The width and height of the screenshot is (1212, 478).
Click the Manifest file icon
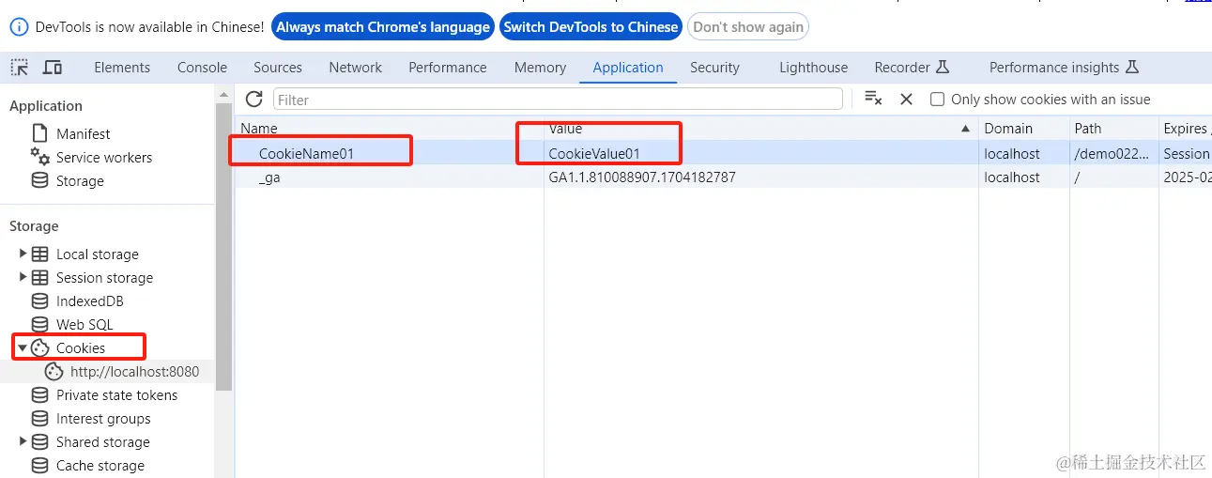(x=40, y=133)
